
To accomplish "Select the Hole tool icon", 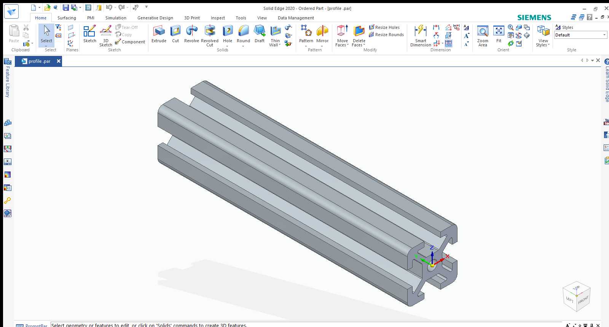I will pyautogui.click(x=228, y=31).
